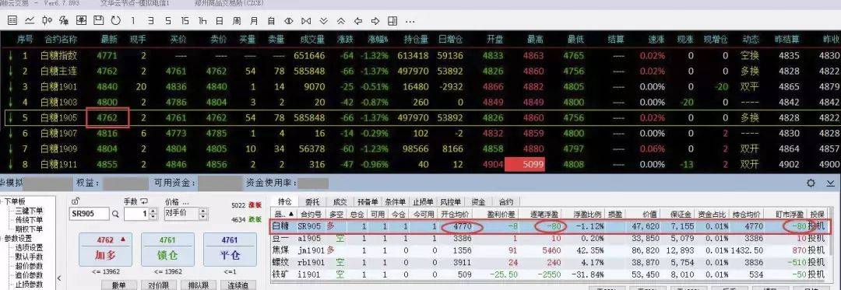This screenshot has height=290, width=841.
Task: Click the refresh circular arrow icon
Action: click(x=115, y=22)
